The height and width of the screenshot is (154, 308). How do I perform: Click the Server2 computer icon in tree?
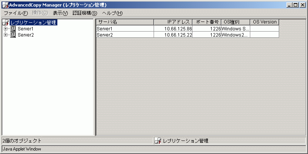(x=13, y=35)
